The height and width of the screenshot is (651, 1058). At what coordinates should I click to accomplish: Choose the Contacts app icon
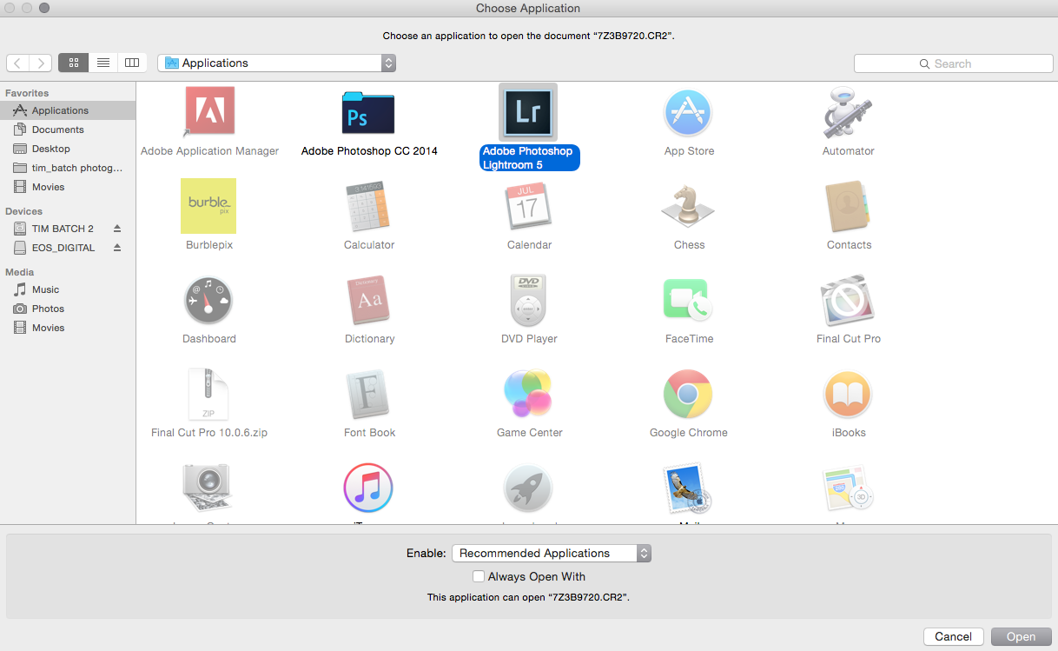click(x=849, y=206)
